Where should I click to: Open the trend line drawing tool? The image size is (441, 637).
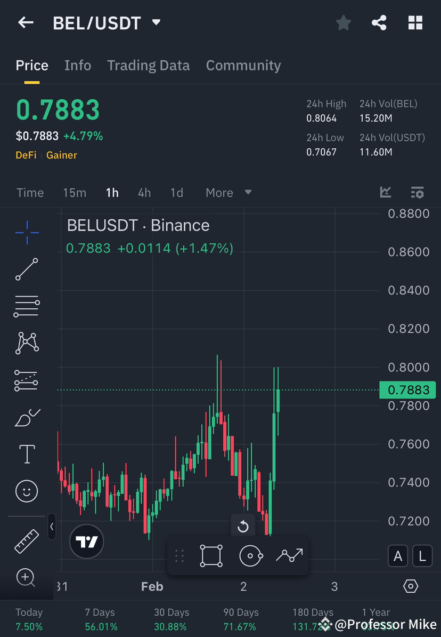pos(27,269)
